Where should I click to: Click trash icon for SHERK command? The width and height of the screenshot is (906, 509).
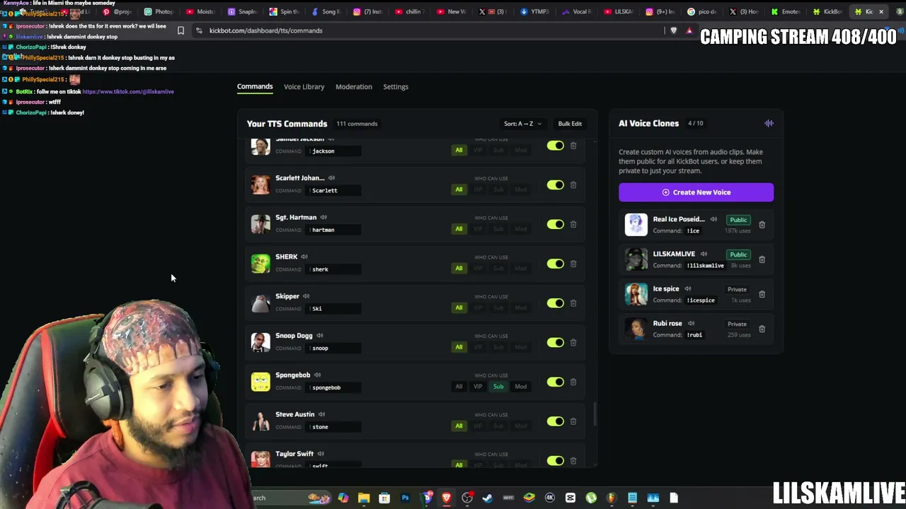[x=573, y=264]
